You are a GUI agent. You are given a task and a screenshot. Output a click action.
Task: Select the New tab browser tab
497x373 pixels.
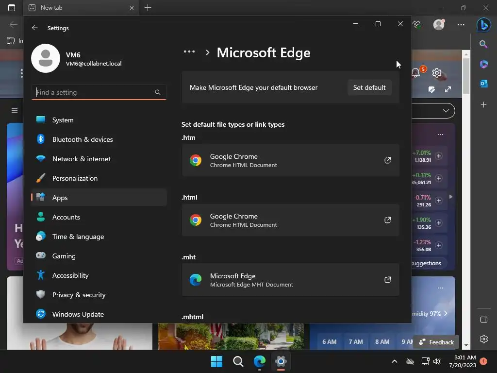(x=81, y=8)
